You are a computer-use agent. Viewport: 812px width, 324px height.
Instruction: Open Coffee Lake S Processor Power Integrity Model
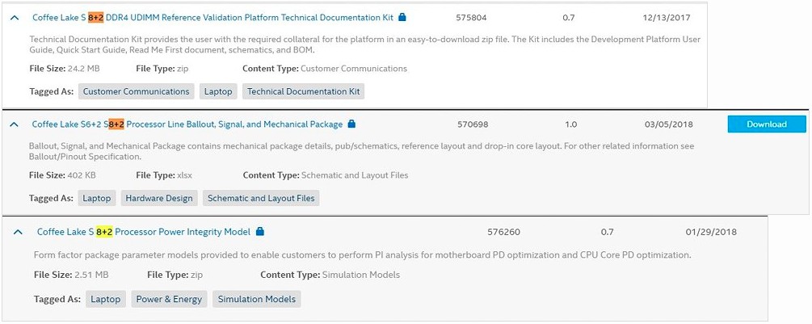coord(143,232)
